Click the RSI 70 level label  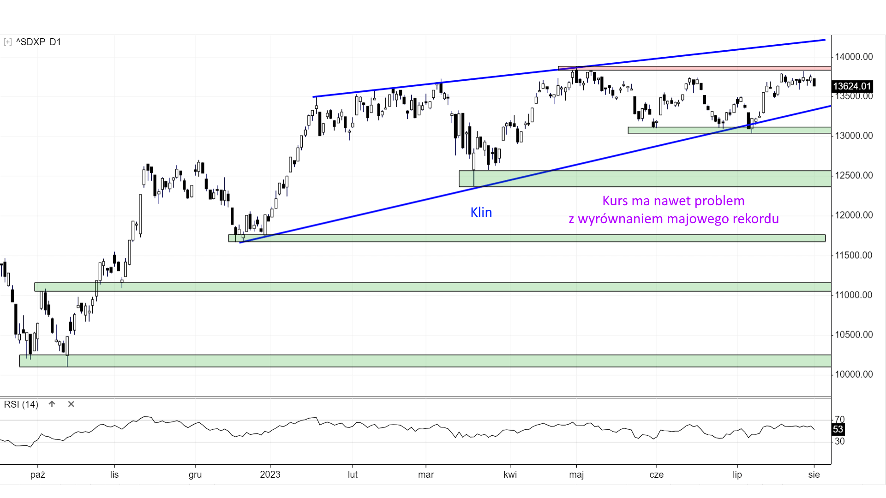coord(839,420)
